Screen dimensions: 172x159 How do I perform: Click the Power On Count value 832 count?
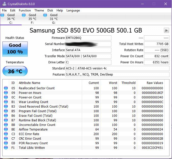157,56
